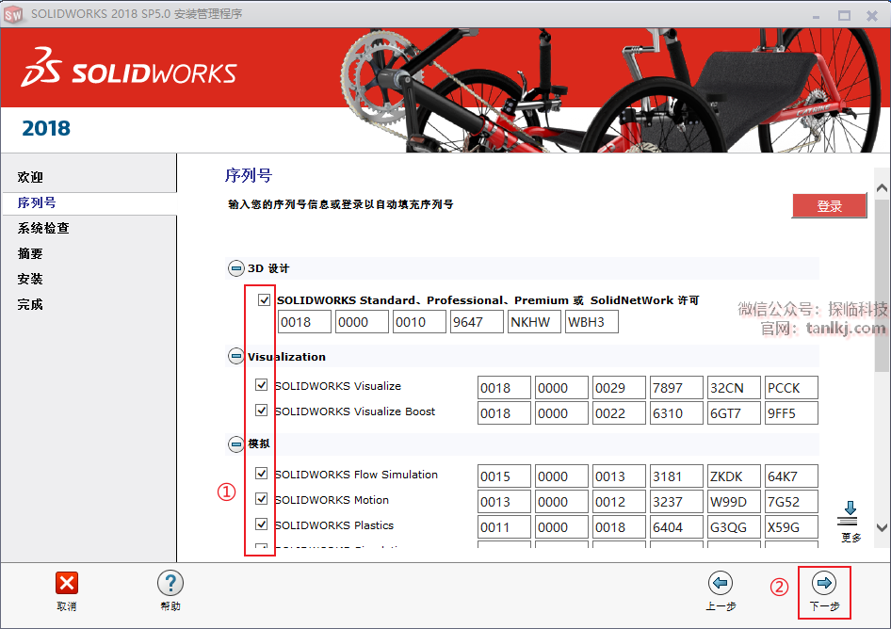Click the scrollbar down arrow

pos(882,528)
